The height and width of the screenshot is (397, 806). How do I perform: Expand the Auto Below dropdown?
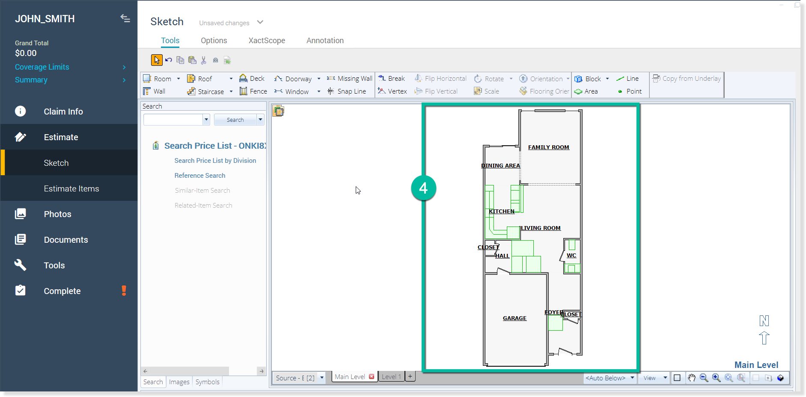pos(632,378)
